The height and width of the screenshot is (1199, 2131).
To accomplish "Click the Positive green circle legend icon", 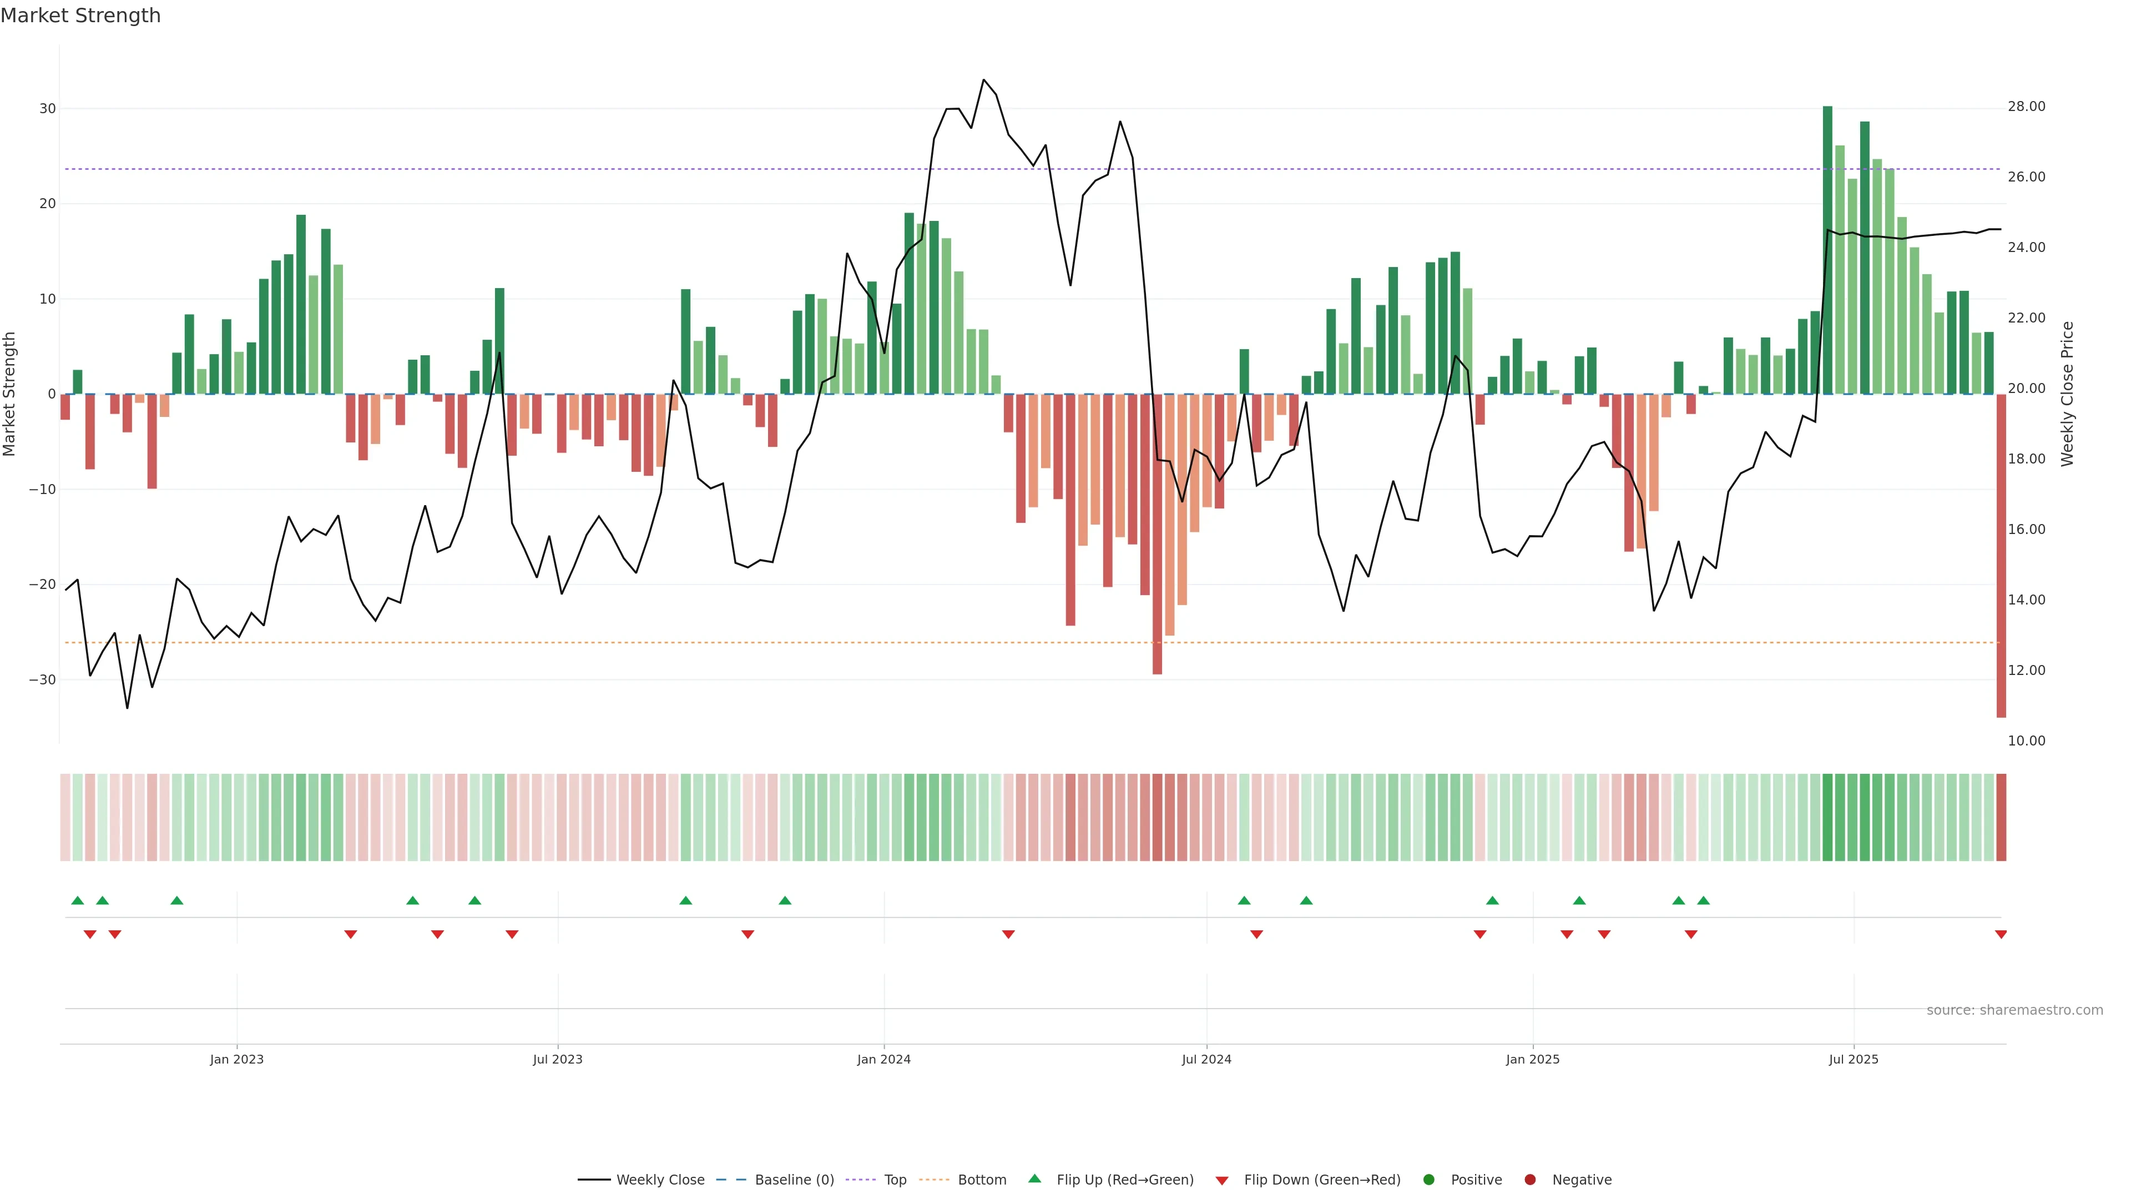I will click(1428, 1179).
